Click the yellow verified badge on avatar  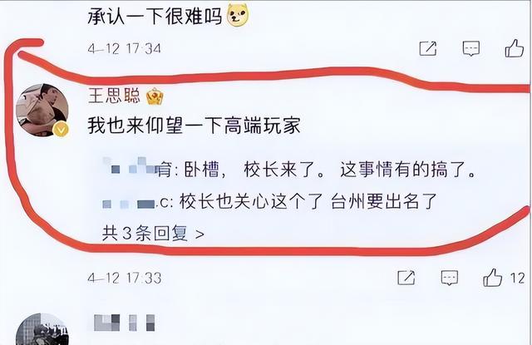pyautogui.click(x=61, y=130)
